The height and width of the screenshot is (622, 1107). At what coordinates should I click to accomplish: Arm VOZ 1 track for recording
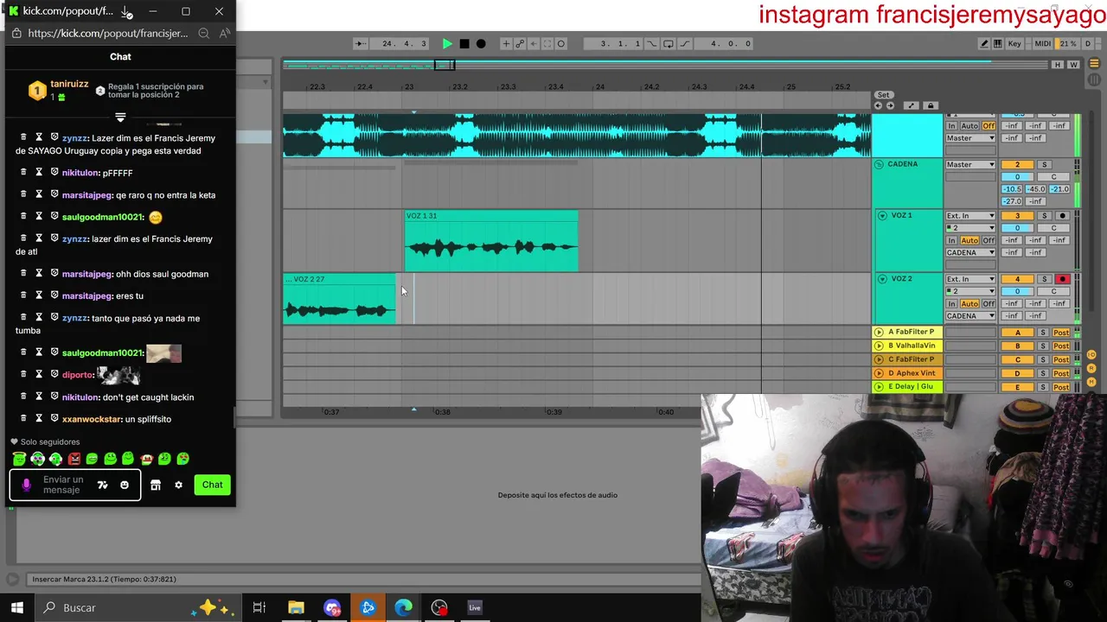[1063, 216]
